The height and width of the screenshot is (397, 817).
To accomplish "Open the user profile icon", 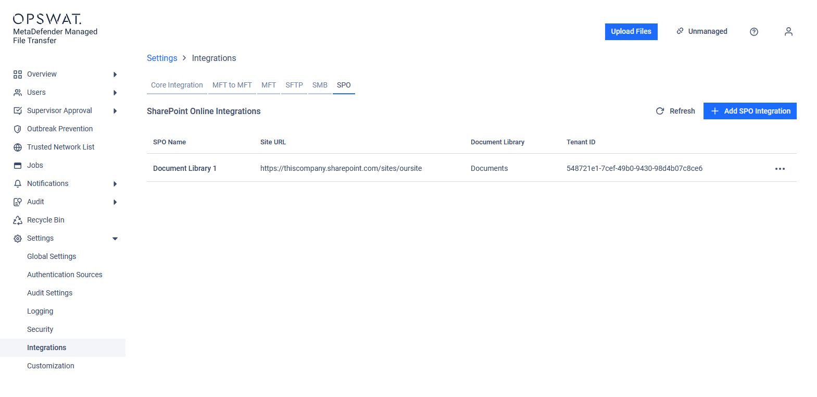I will click(x=788, y=32).
